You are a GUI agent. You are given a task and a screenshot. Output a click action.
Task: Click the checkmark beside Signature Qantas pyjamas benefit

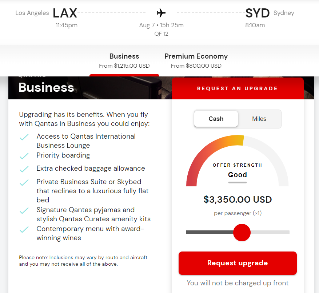click(24, 211)
